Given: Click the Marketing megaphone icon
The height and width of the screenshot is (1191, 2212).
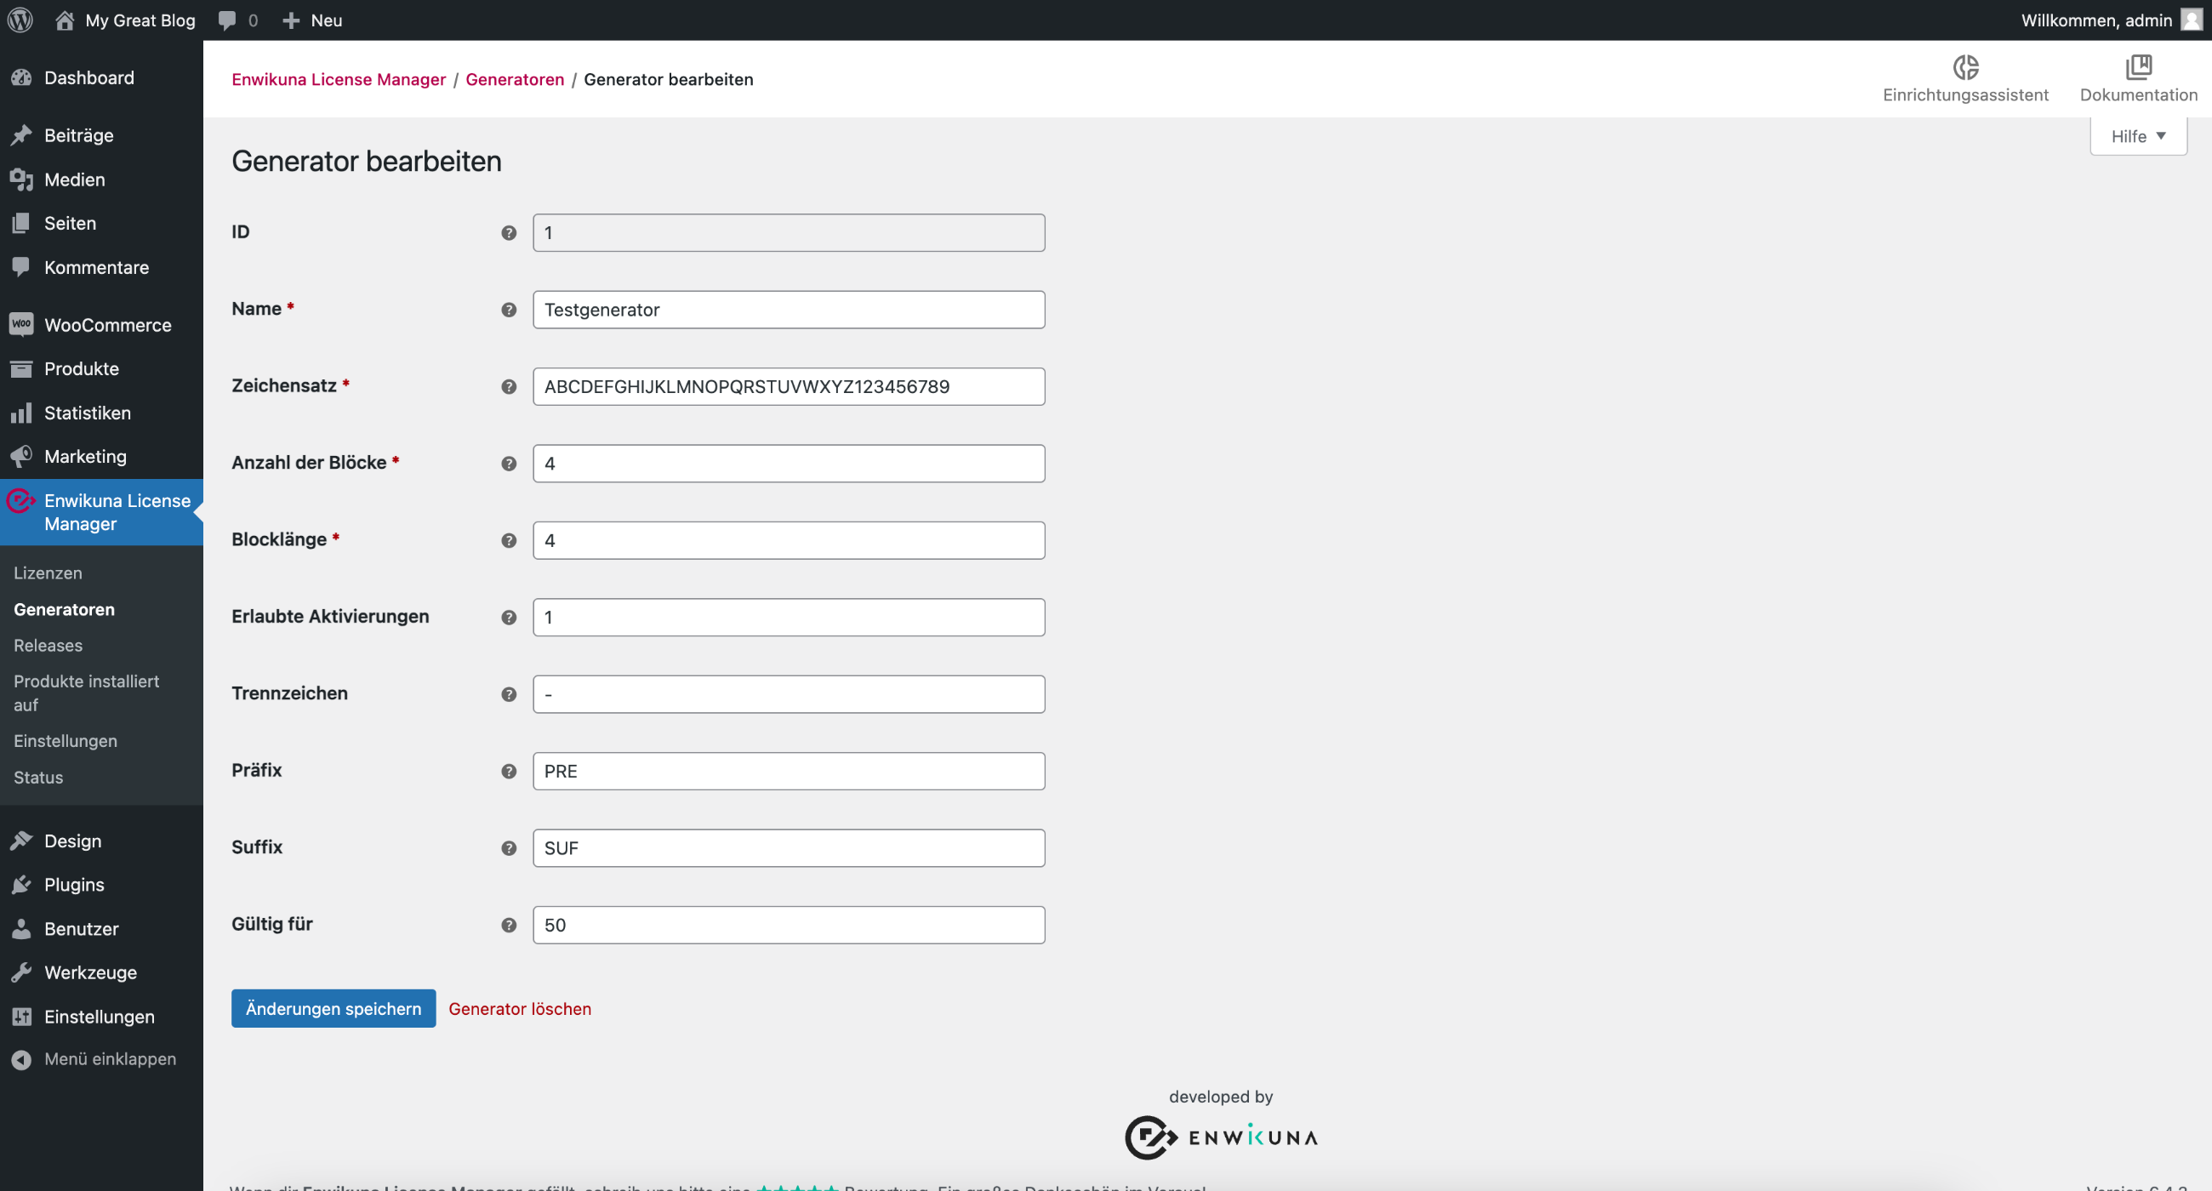Looking at the screenshot, I should [21, 456].
